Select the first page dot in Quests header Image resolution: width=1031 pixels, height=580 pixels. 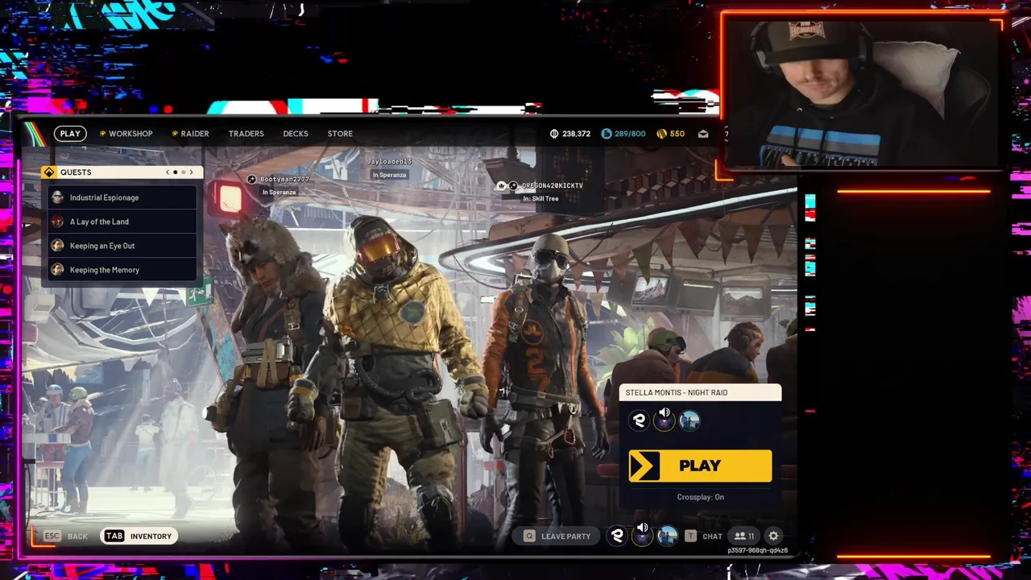point(176,172)
